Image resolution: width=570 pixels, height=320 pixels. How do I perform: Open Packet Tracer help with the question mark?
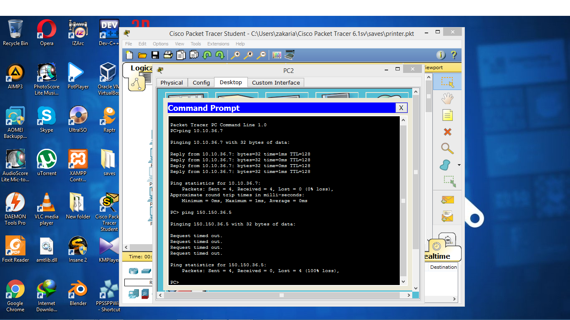tap(454, 55)
